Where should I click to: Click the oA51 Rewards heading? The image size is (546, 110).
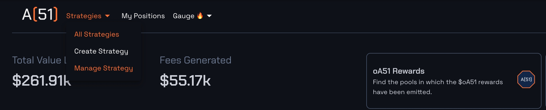coord(398,71)
